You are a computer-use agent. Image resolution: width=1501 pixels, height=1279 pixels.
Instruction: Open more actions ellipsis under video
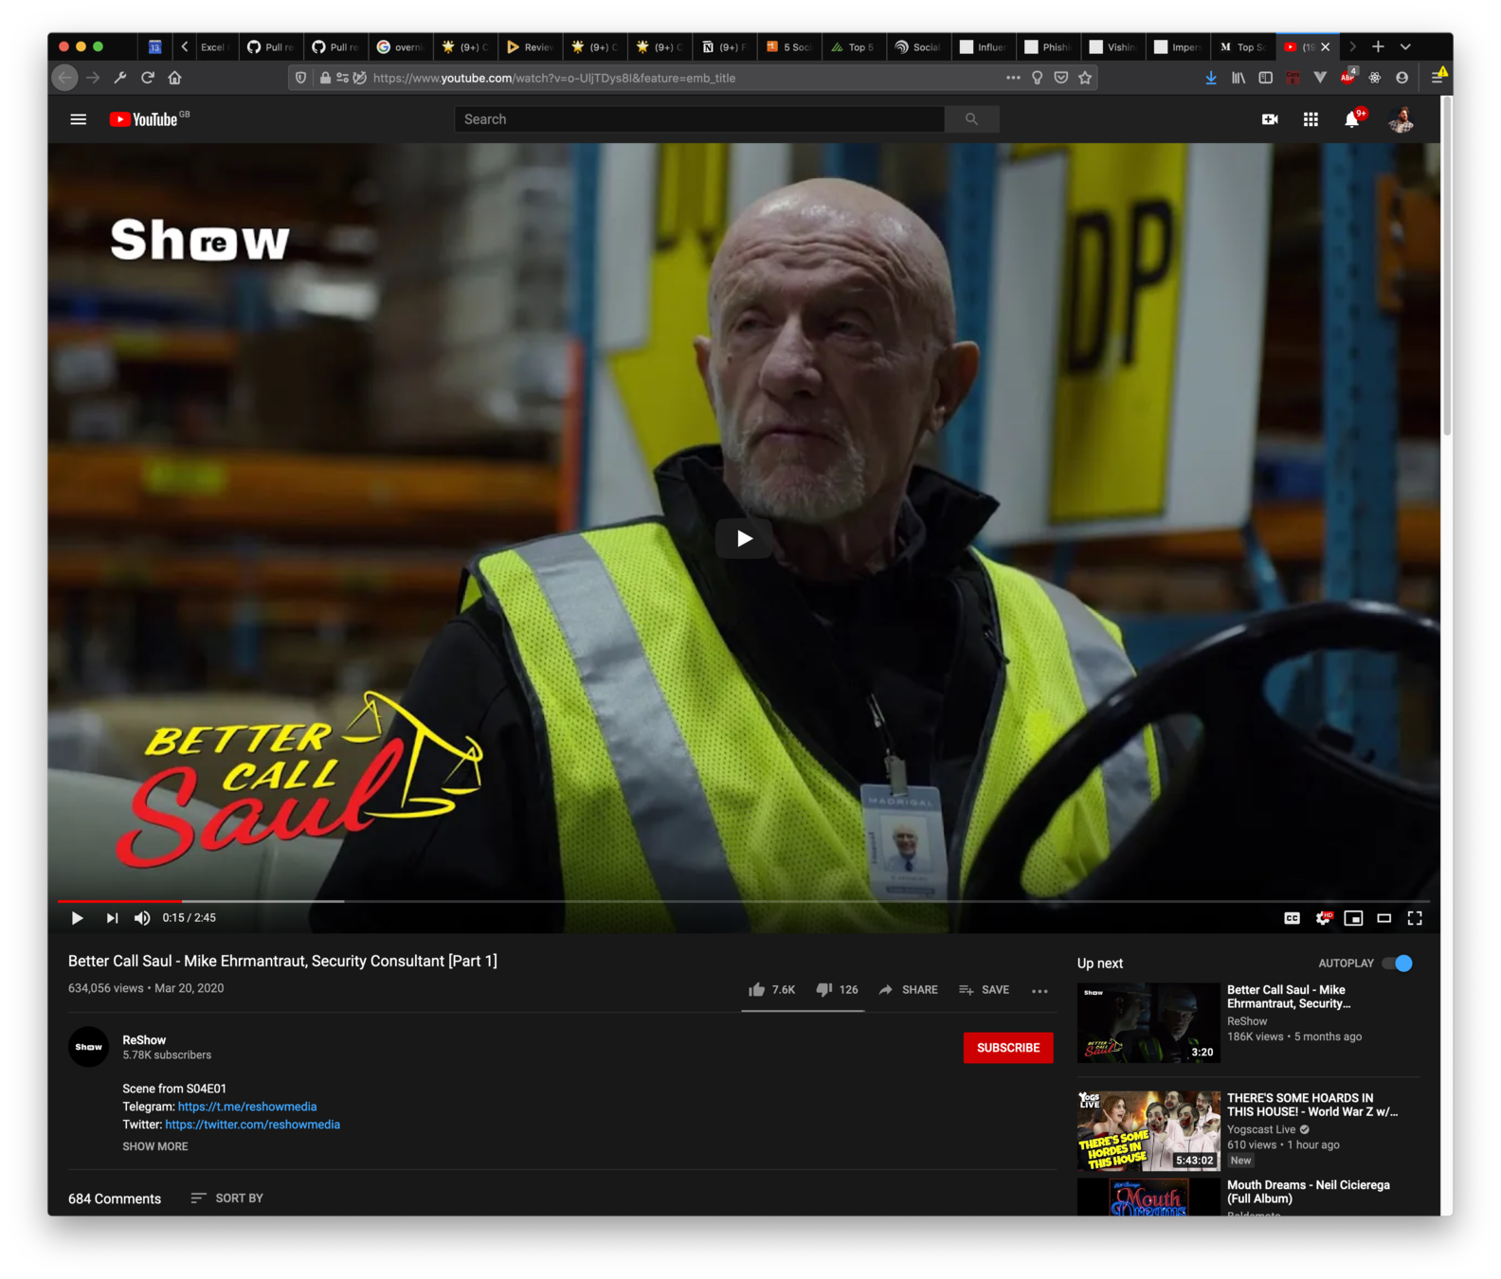[x=1040, y=991]
